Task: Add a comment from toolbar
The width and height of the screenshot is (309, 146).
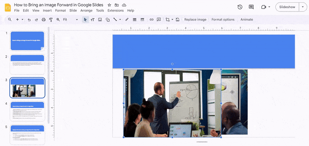Action: [159, 20]
